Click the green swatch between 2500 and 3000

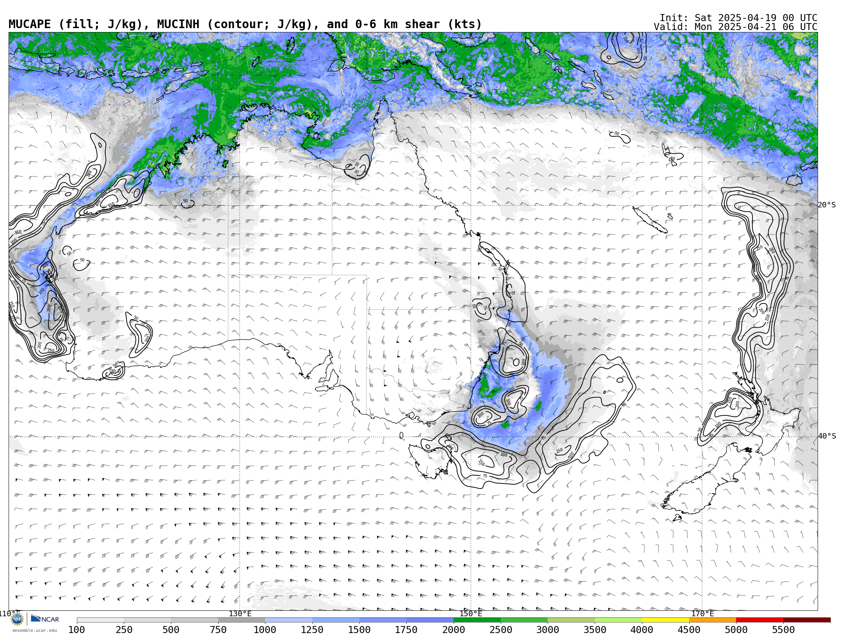524,620
